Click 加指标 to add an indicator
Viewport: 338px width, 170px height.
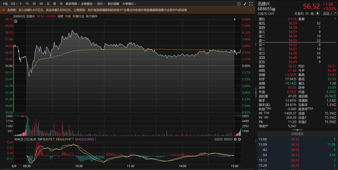coord(218,139)
